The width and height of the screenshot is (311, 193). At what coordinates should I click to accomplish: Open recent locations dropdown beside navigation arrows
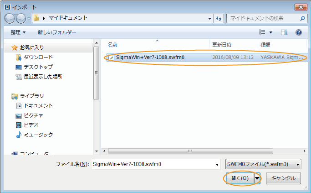point(29,19)
